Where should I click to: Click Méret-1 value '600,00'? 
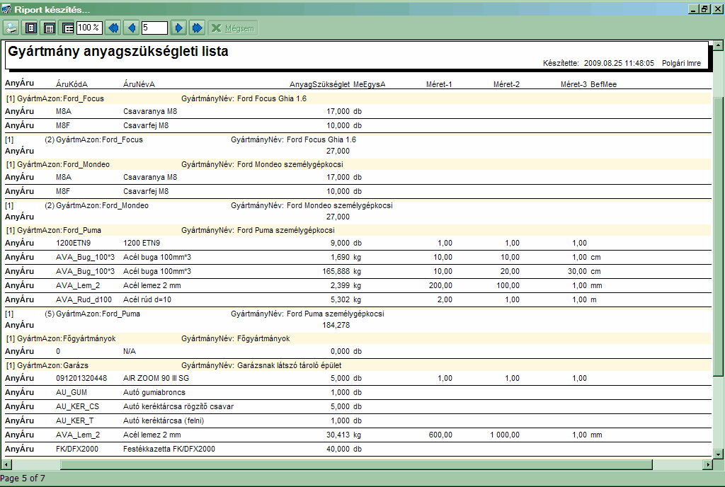point(440,435)
